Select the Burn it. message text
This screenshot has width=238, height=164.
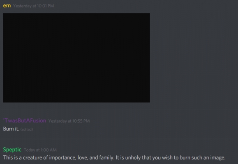(x=11, y=129)
